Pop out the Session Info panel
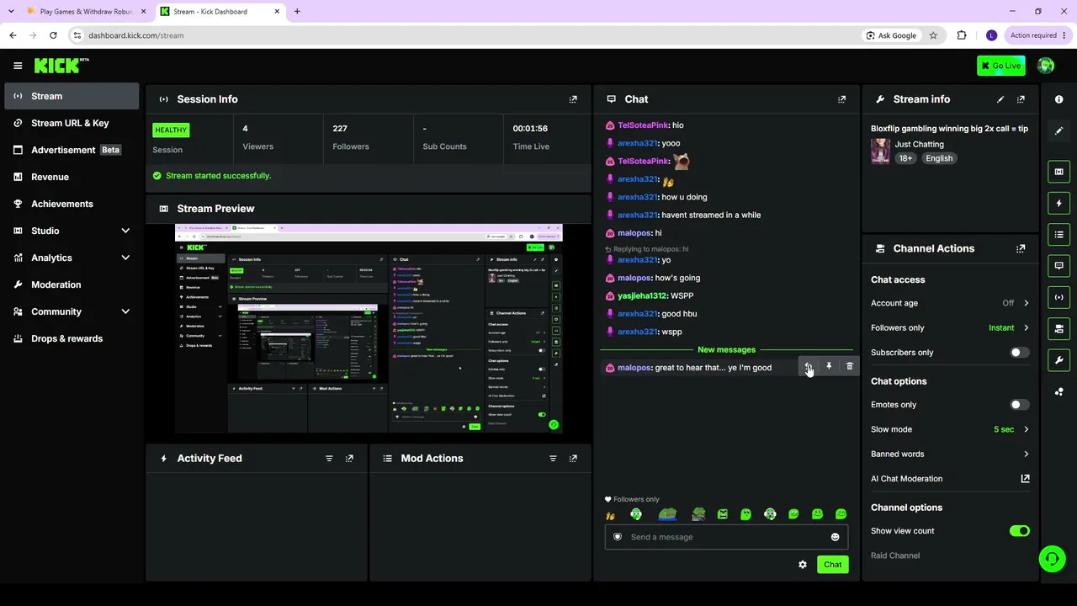Screen dimensions: 1077x606 click(573, 99)
